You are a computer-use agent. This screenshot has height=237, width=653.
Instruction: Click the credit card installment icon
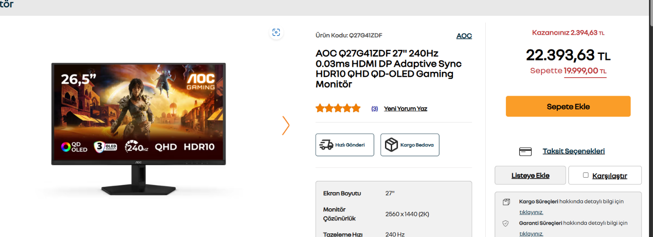point(525,152)
